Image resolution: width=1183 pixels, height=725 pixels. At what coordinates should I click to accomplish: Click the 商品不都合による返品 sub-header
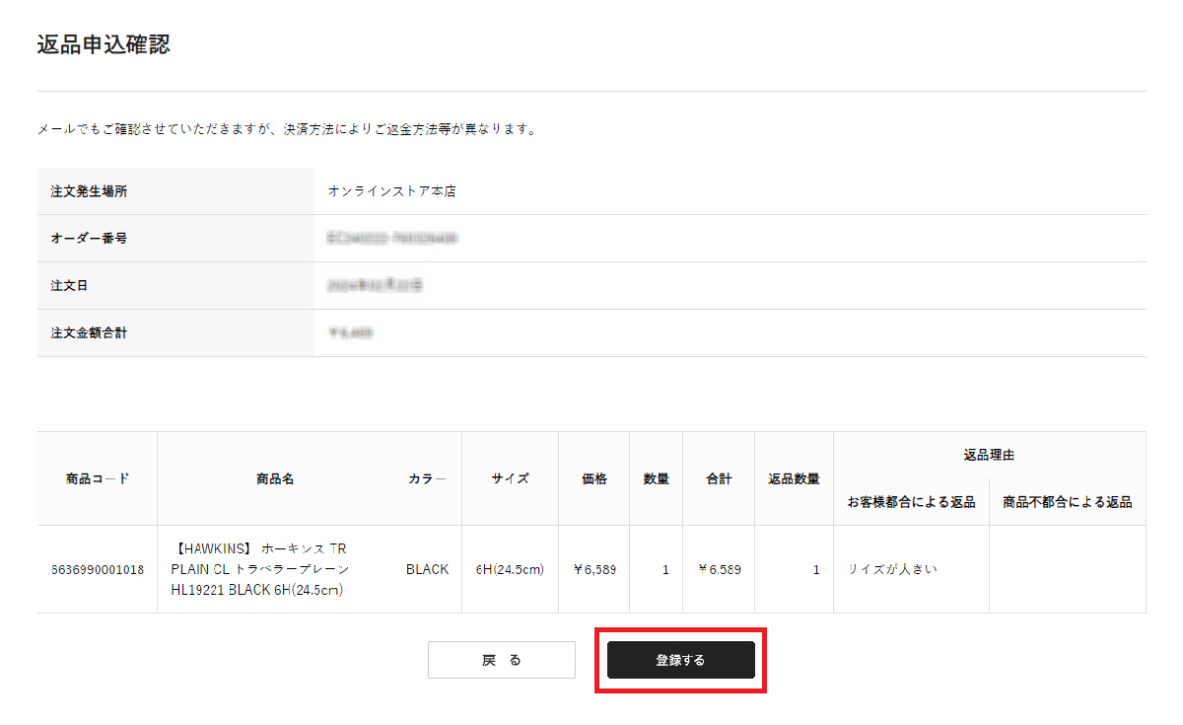pyautogui.click(x=1067, y=502)
